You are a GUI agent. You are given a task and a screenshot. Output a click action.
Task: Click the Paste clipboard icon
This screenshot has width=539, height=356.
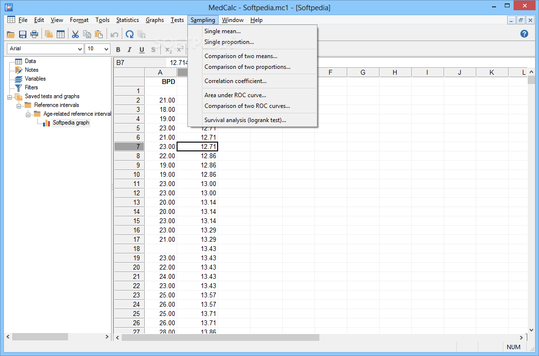coord(99,34)
